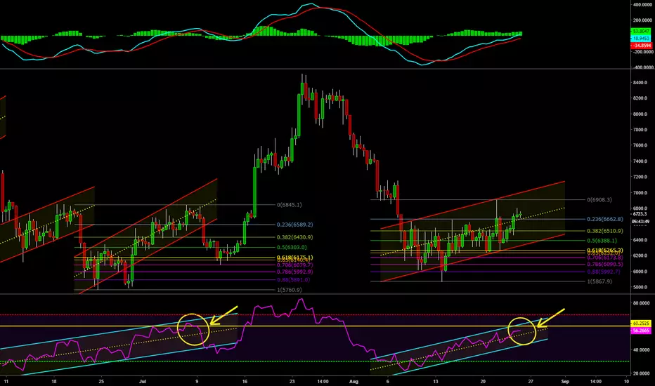Click Fibonacci label 0.618(6265.3)
This screenshot has width=655, height=386.
tap(605, 251)
